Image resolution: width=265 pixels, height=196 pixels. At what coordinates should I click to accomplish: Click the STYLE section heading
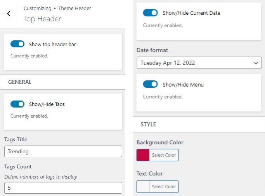pyautogui.click(x=148, y=125)
